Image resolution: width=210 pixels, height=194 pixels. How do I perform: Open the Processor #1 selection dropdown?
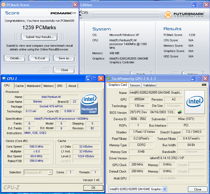tap(50, 173)
